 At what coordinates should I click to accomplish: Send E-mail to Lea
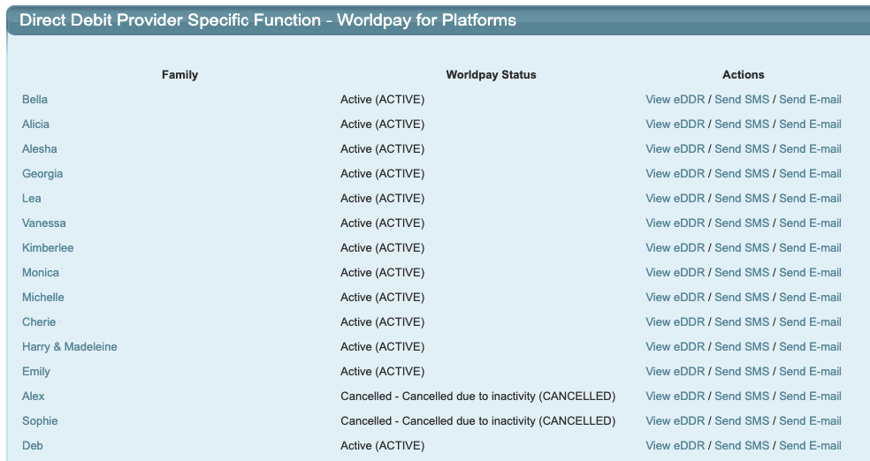(810, 199)
